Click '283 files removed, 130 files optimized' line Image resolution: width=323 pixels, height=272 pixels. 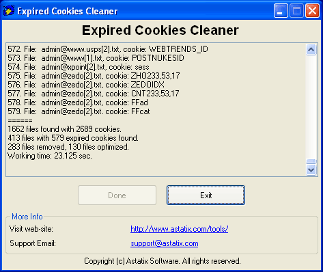click(68, 147)
